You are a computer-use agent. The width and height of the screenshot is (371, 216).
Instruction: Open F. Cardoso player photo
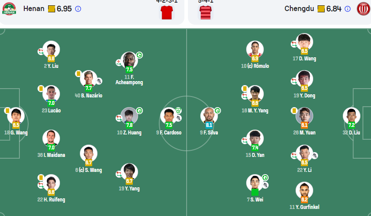coord(169,116)
